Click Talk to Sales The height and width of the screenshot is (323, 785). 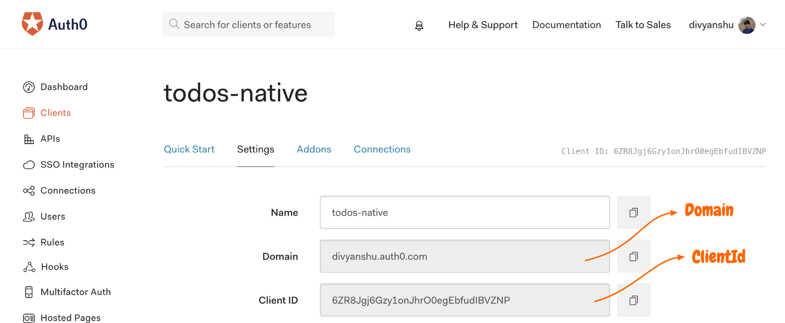tap(643, 25)
